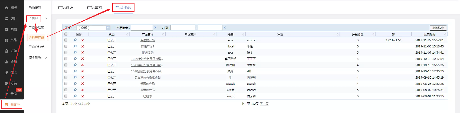460x113 pixels.
Task: Go to 统计 statistics in the sidebar
Action: point(11,19)
